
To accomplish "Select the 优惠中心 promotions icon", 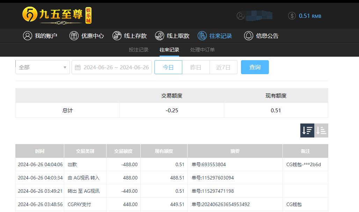I will coord(75,35).
